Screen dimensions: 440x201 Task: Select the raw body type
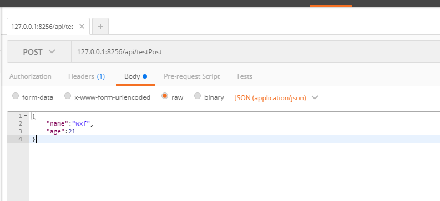tap(165, 96)
